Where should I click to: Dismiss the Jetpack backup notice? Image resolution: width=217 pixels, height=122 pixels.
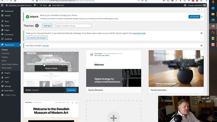(202, 17)
